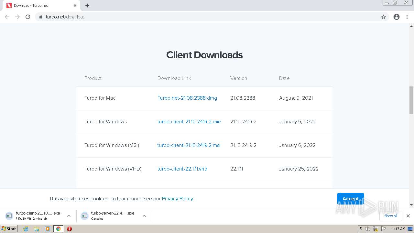Click the address bar URL turbo.net/download
The width and height of the screenshot is (414, 233).
click(x=66, y=17)
